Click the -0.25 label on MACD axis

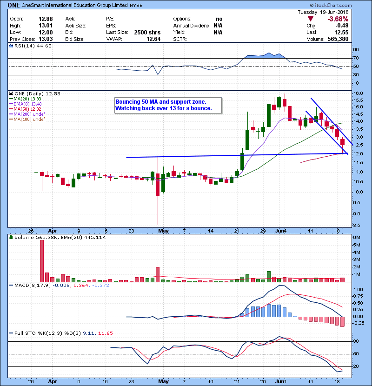[359, 323]
